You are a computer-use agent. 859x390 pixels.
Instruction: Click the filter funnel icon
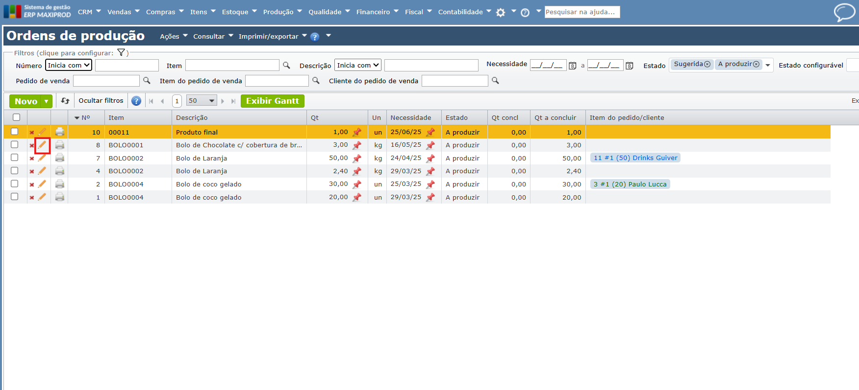click(121, 53)
